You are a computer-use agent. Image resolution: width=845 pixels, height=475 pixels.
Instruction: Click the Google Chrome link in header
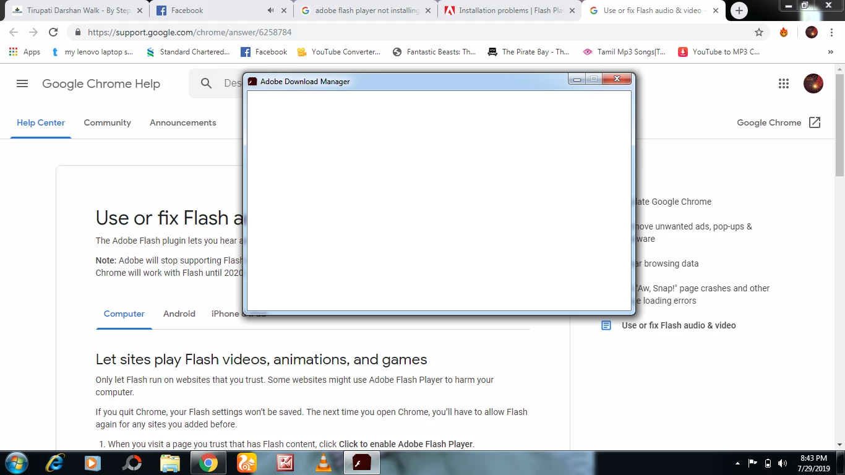coord(769,122)
